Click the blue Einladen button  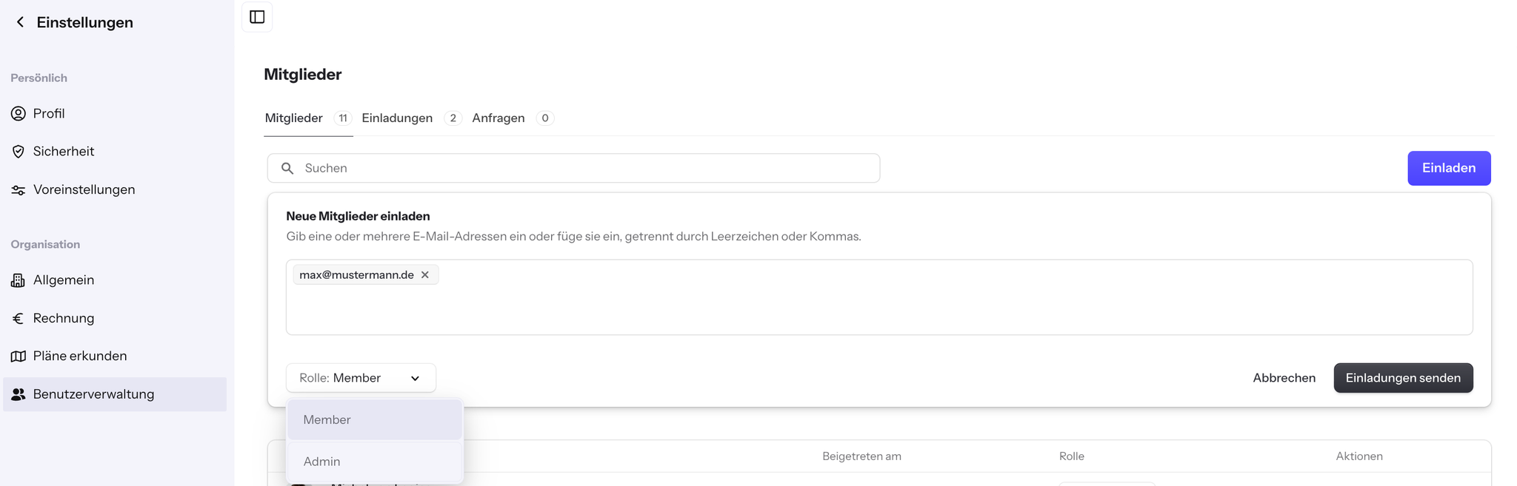(1449, 168)
